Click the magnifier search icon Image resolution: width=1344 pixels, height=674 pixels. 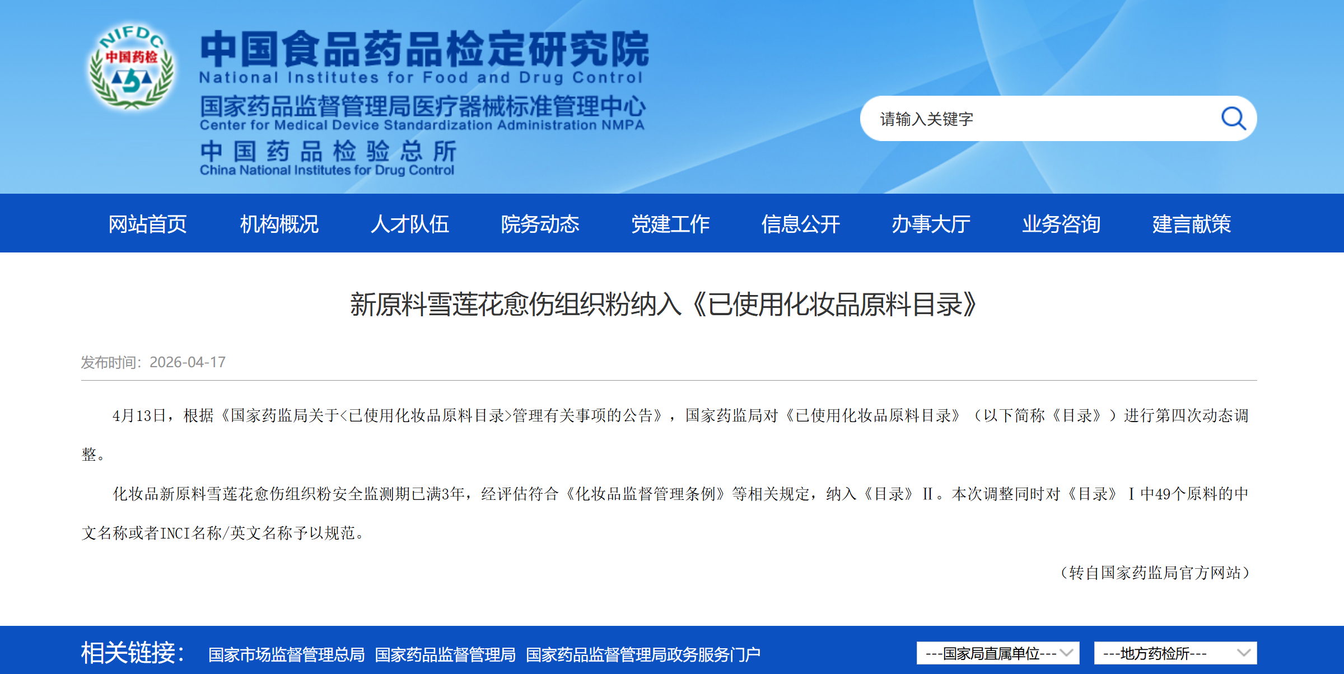[1233, 119]
